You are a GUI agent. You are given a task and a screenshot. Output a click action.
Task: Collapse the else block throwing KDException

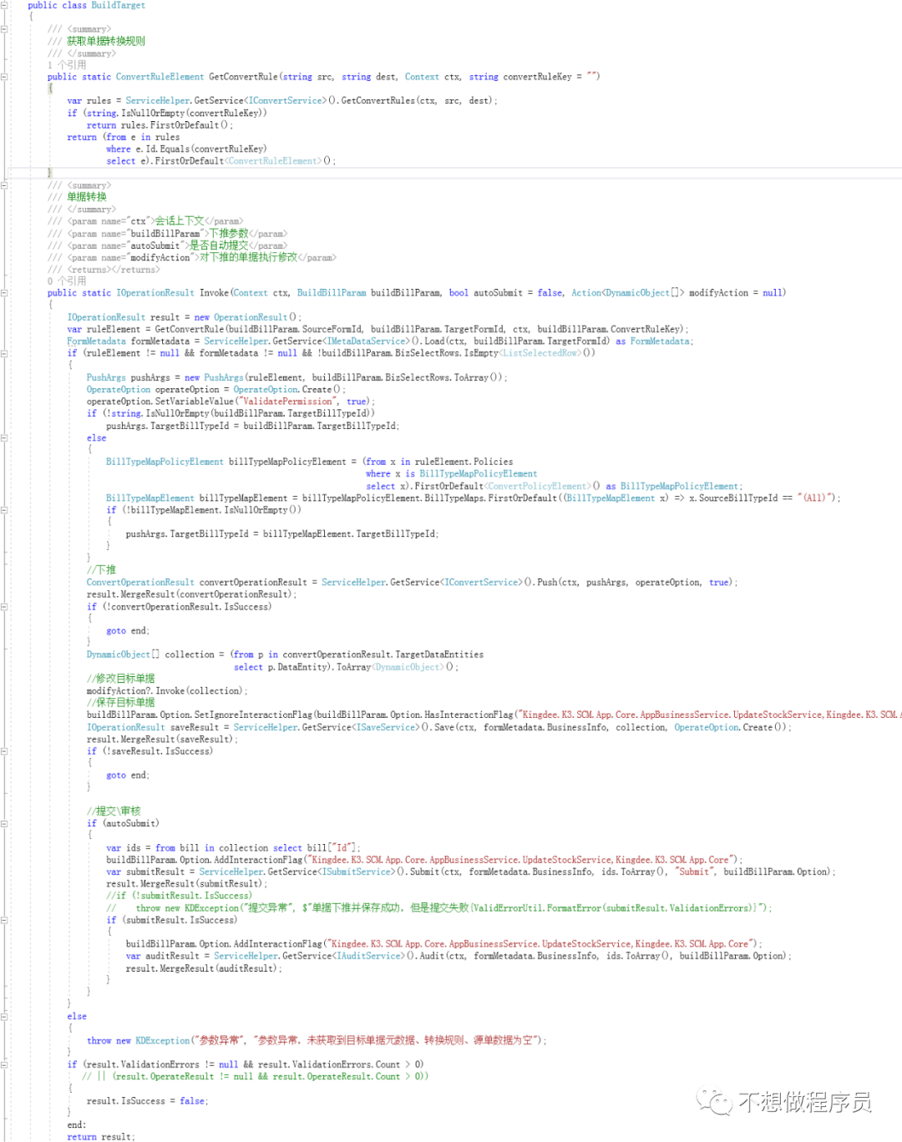4,1016
